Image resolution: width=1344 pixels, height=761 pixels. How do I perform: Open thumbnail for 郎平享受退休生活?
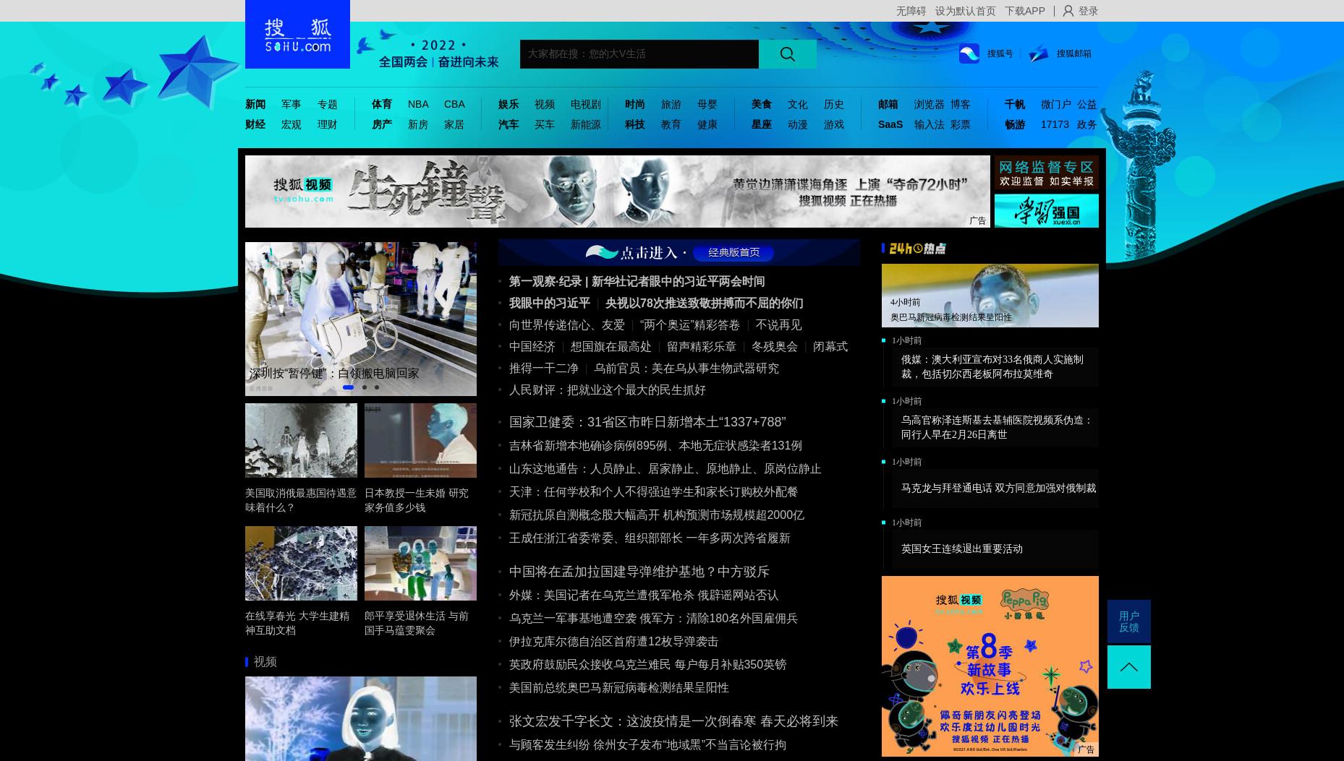pyautogui.click(x=420, y=563)
